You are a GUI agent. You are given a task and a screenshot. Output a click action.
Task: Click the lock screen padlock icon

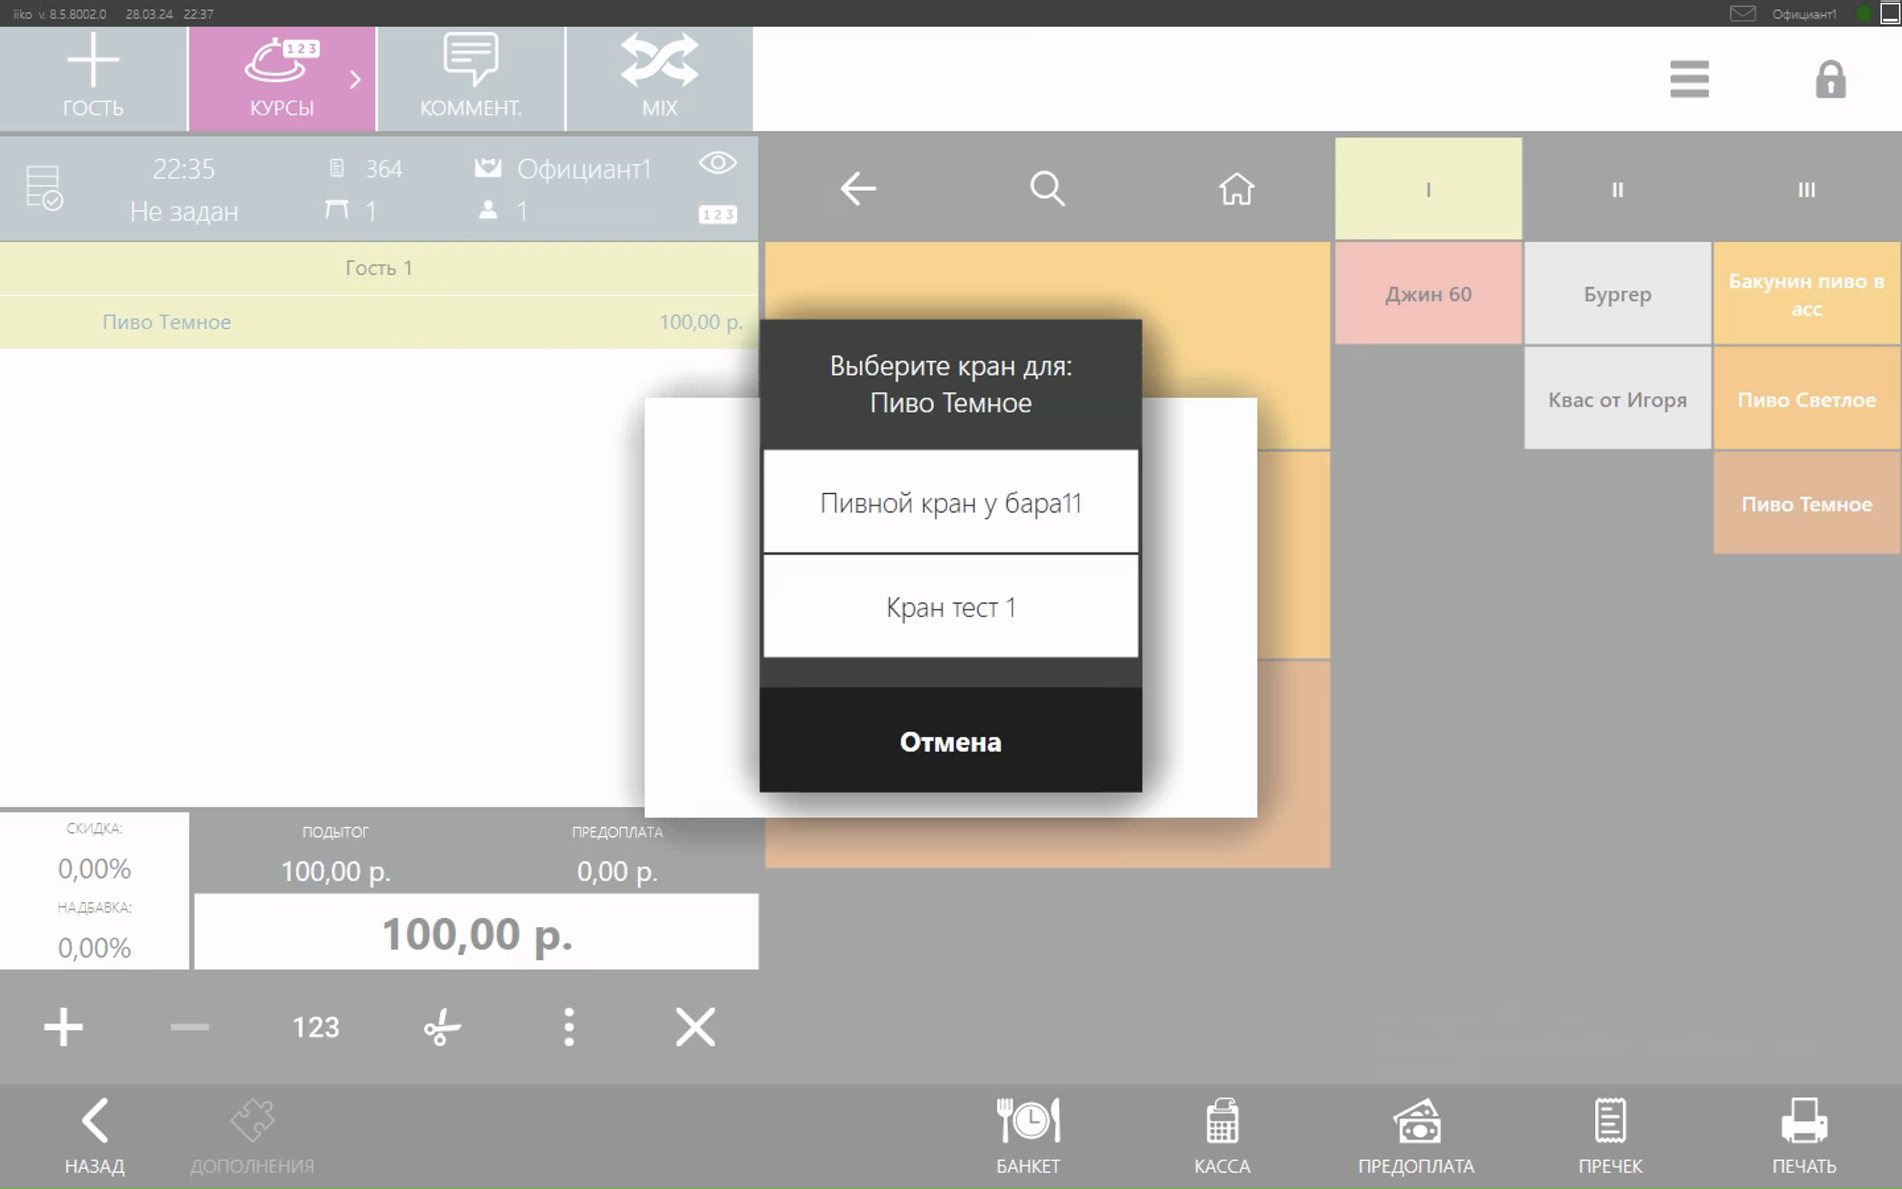(1831, 79)
